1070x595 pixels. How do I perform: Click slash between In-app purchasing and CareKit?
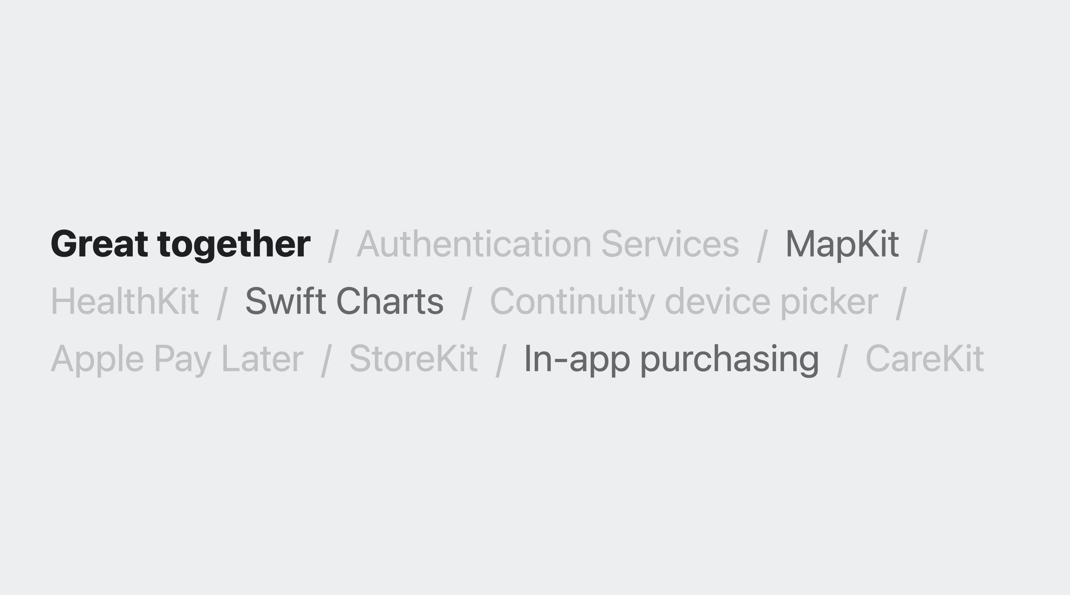(x=842, y=360)
